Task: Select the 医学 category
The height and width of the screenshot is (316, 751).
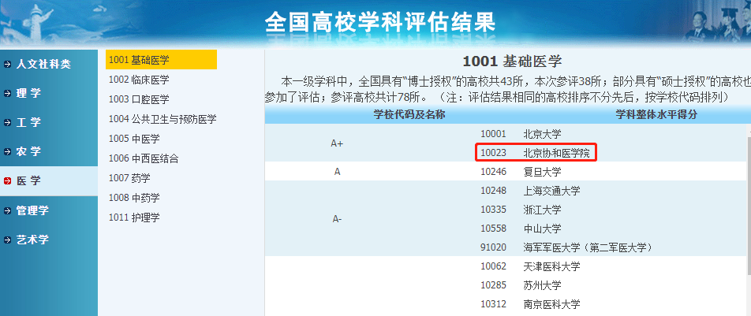Action: (x=49, y=181)
